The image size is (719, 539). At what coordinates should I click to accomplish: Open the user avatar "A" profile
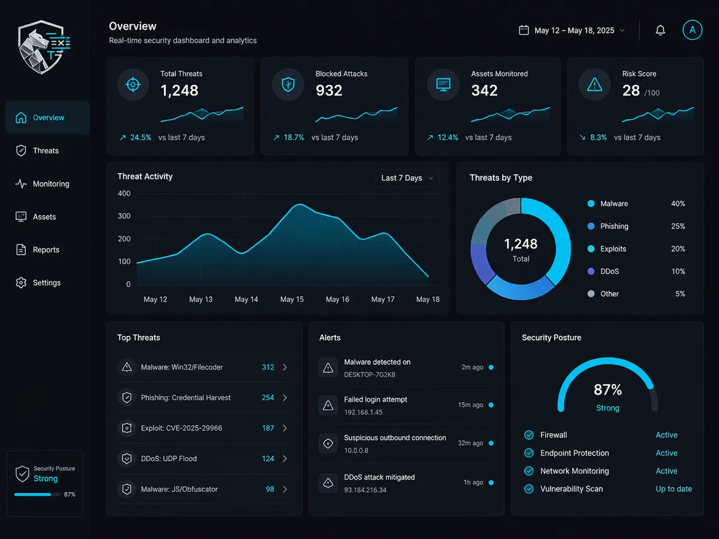pyautogui.click(x=692, y=30)
